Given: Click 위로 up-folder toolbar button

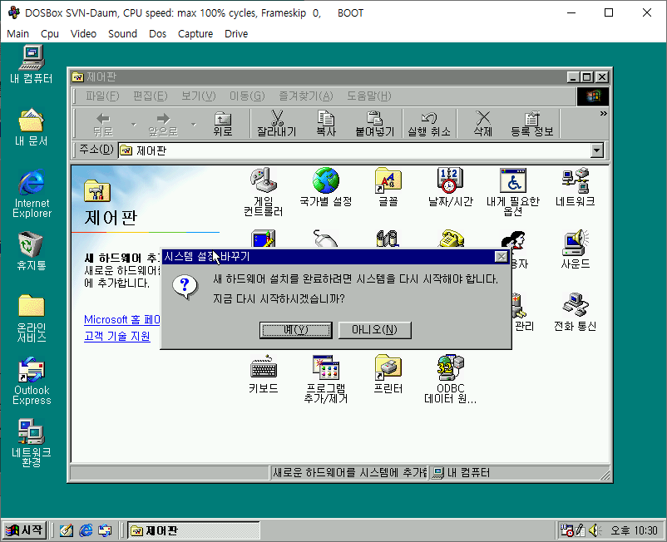Looking at the screenshot, I should [x=223, y=124].
